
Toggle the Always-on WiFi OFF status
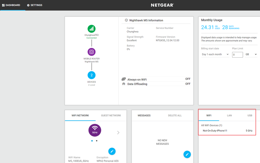(188, 79)
